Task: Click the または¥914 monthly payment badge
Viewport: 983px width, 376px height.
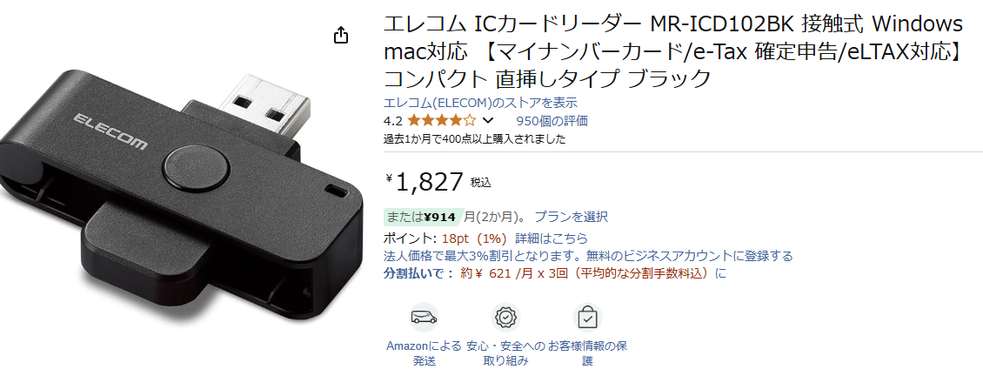Action: pyautogui.click(x=423, y=218)
